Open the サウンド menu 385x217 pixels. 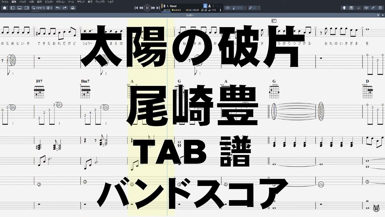point(81,2)
